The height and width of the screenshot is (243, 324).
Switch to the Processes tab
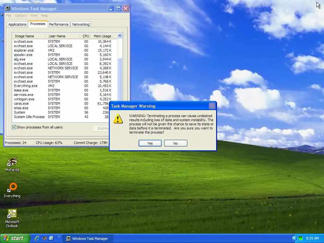(38, 24)
